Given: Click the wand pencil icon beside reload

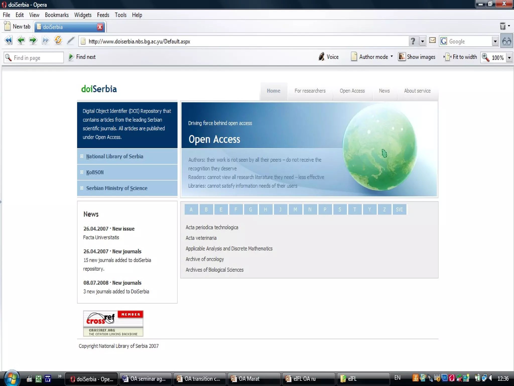Looking at the screenshot, I should tap(71, 40).
